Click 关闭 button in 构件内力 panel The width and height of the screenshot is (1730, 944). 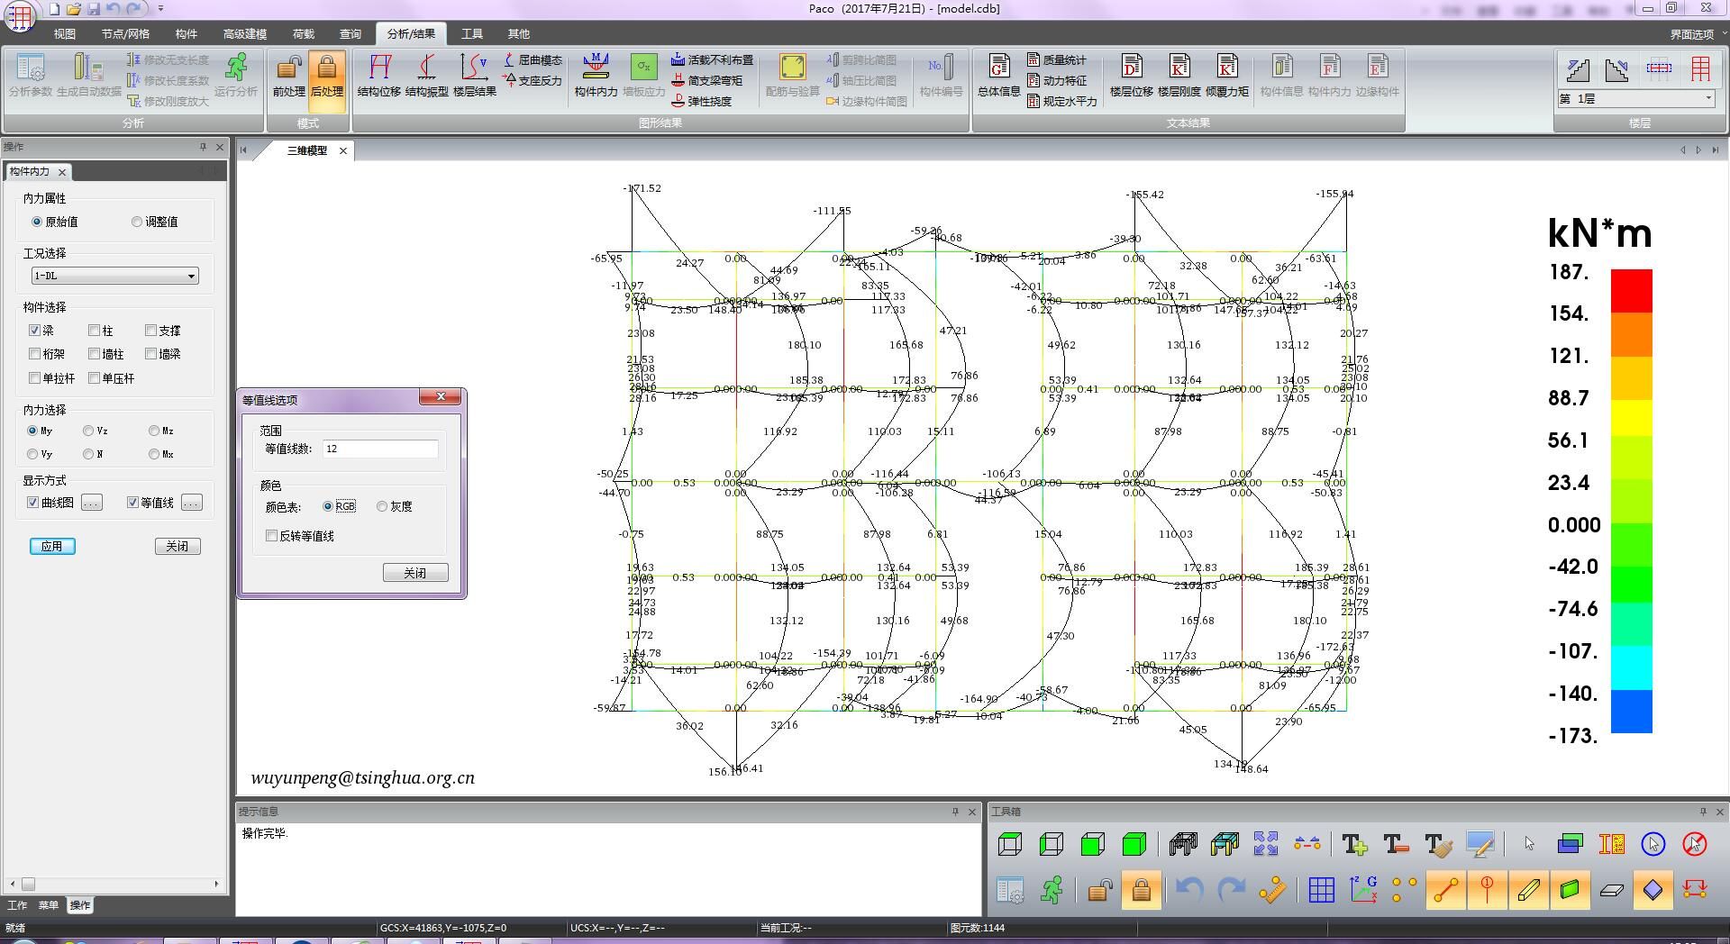[178, 546]
